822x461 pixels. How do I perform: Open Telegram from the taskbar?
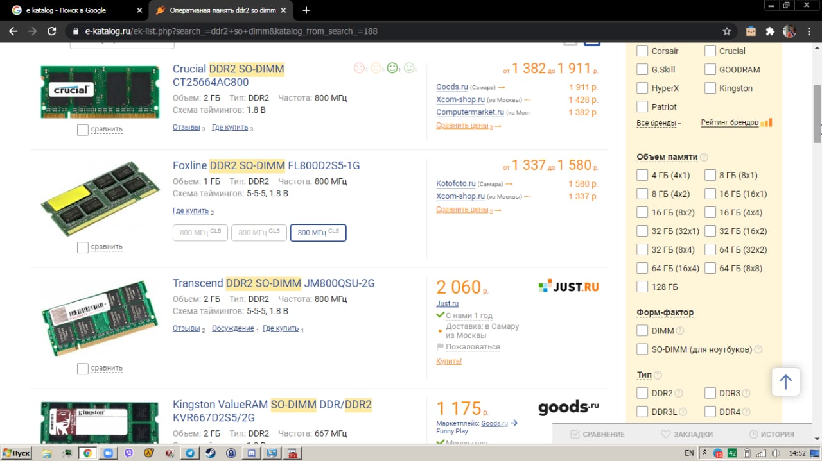190,453
